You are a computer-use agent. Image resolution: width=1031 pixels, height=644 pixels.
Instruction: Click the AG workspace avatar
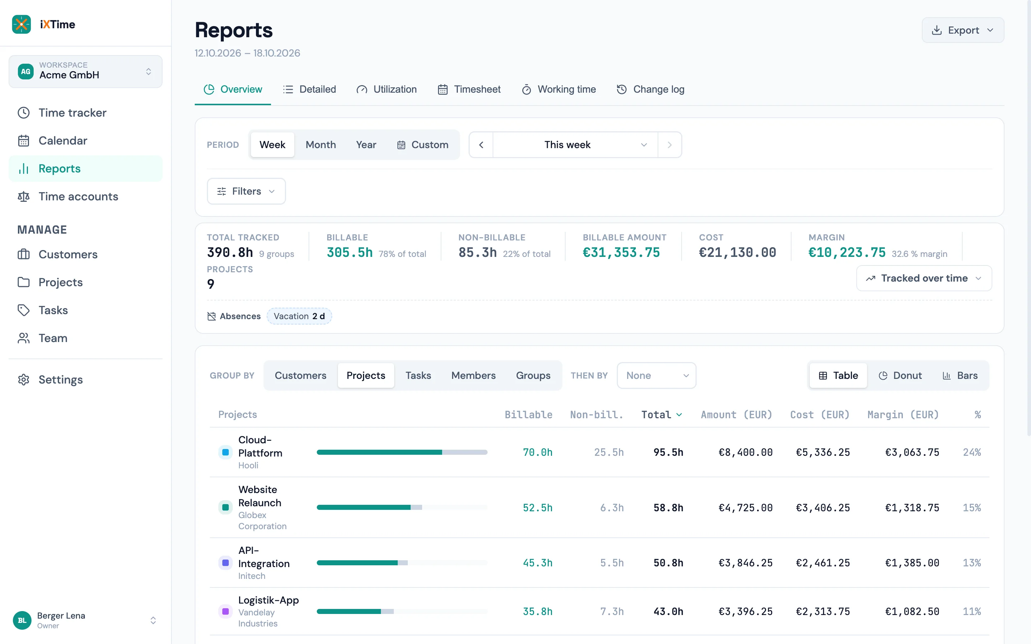pyautogui.click(x=25, y=72)
